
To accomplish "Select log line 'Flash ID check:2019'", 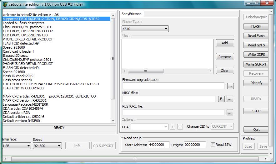I will coord(18,76).
